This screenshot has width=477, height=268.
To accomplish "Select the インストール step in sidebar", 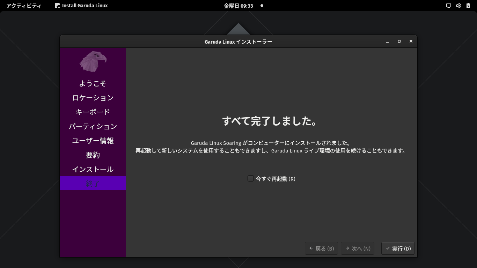I will tap(93, 169).
